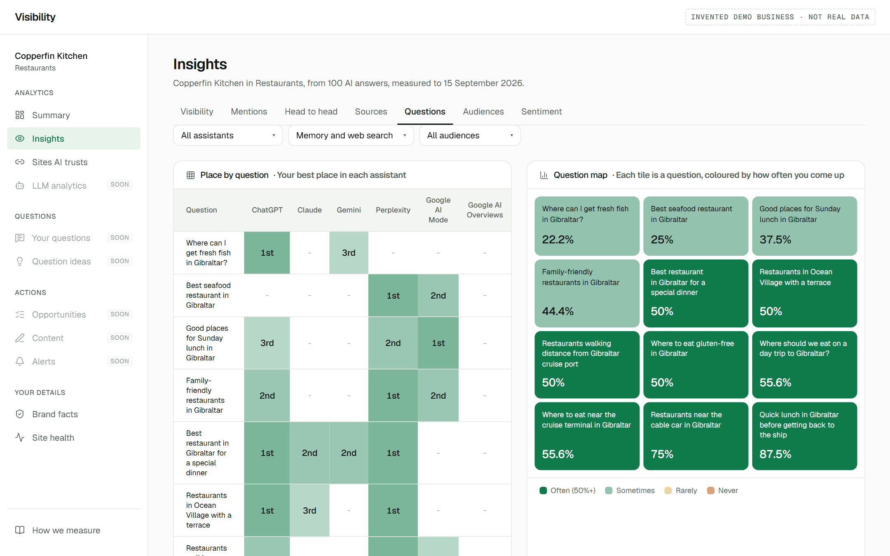Click the Ocean Village terrace tile
890x556 pixels.
804,293
